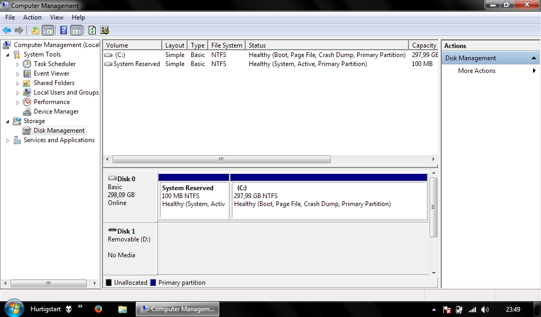The image size is (541, 317).
Task: Sort by the Status column header
Action: tap(327, 45)
